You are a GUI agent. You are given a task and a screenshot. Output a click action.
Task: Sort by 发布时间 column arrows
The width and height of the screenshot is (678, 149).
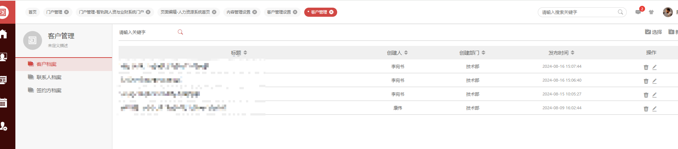[x=573, y=53]
